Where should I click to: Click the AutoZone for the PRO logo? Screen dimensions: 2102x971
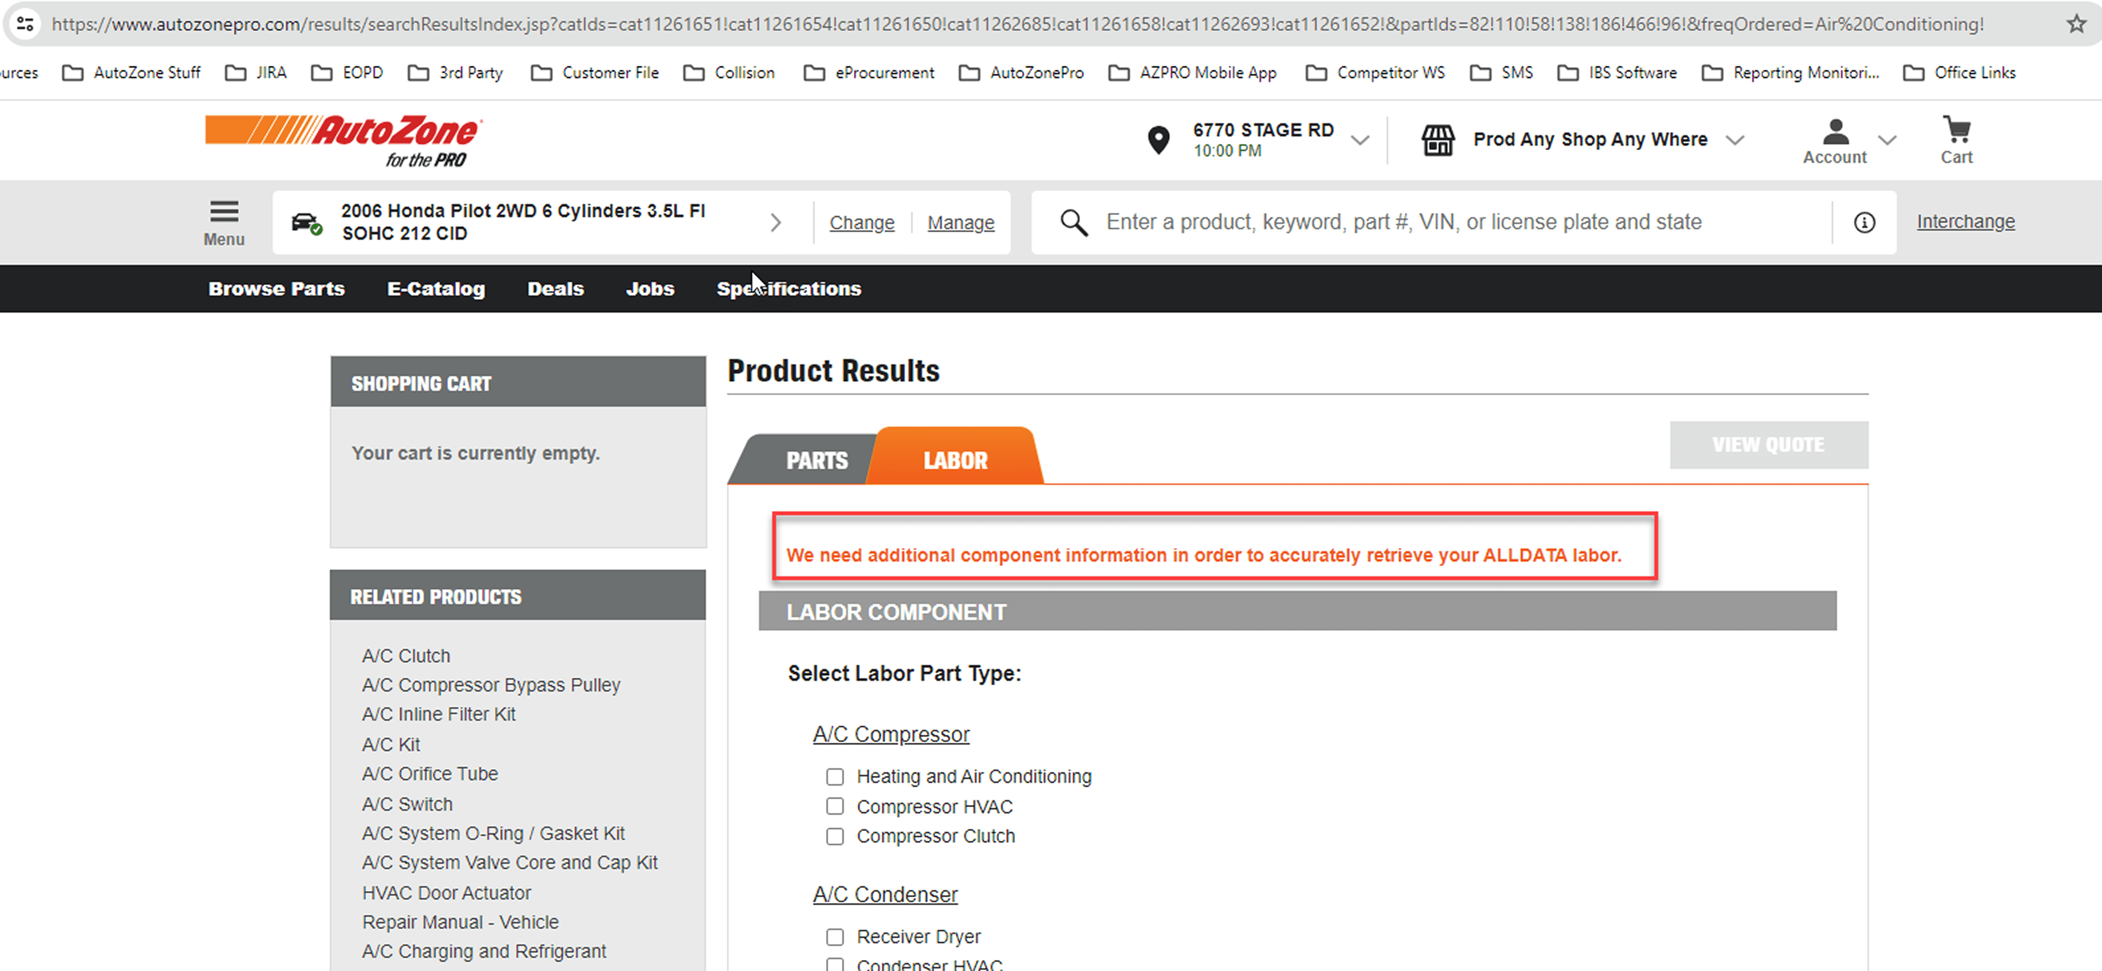tap(343, 140)
